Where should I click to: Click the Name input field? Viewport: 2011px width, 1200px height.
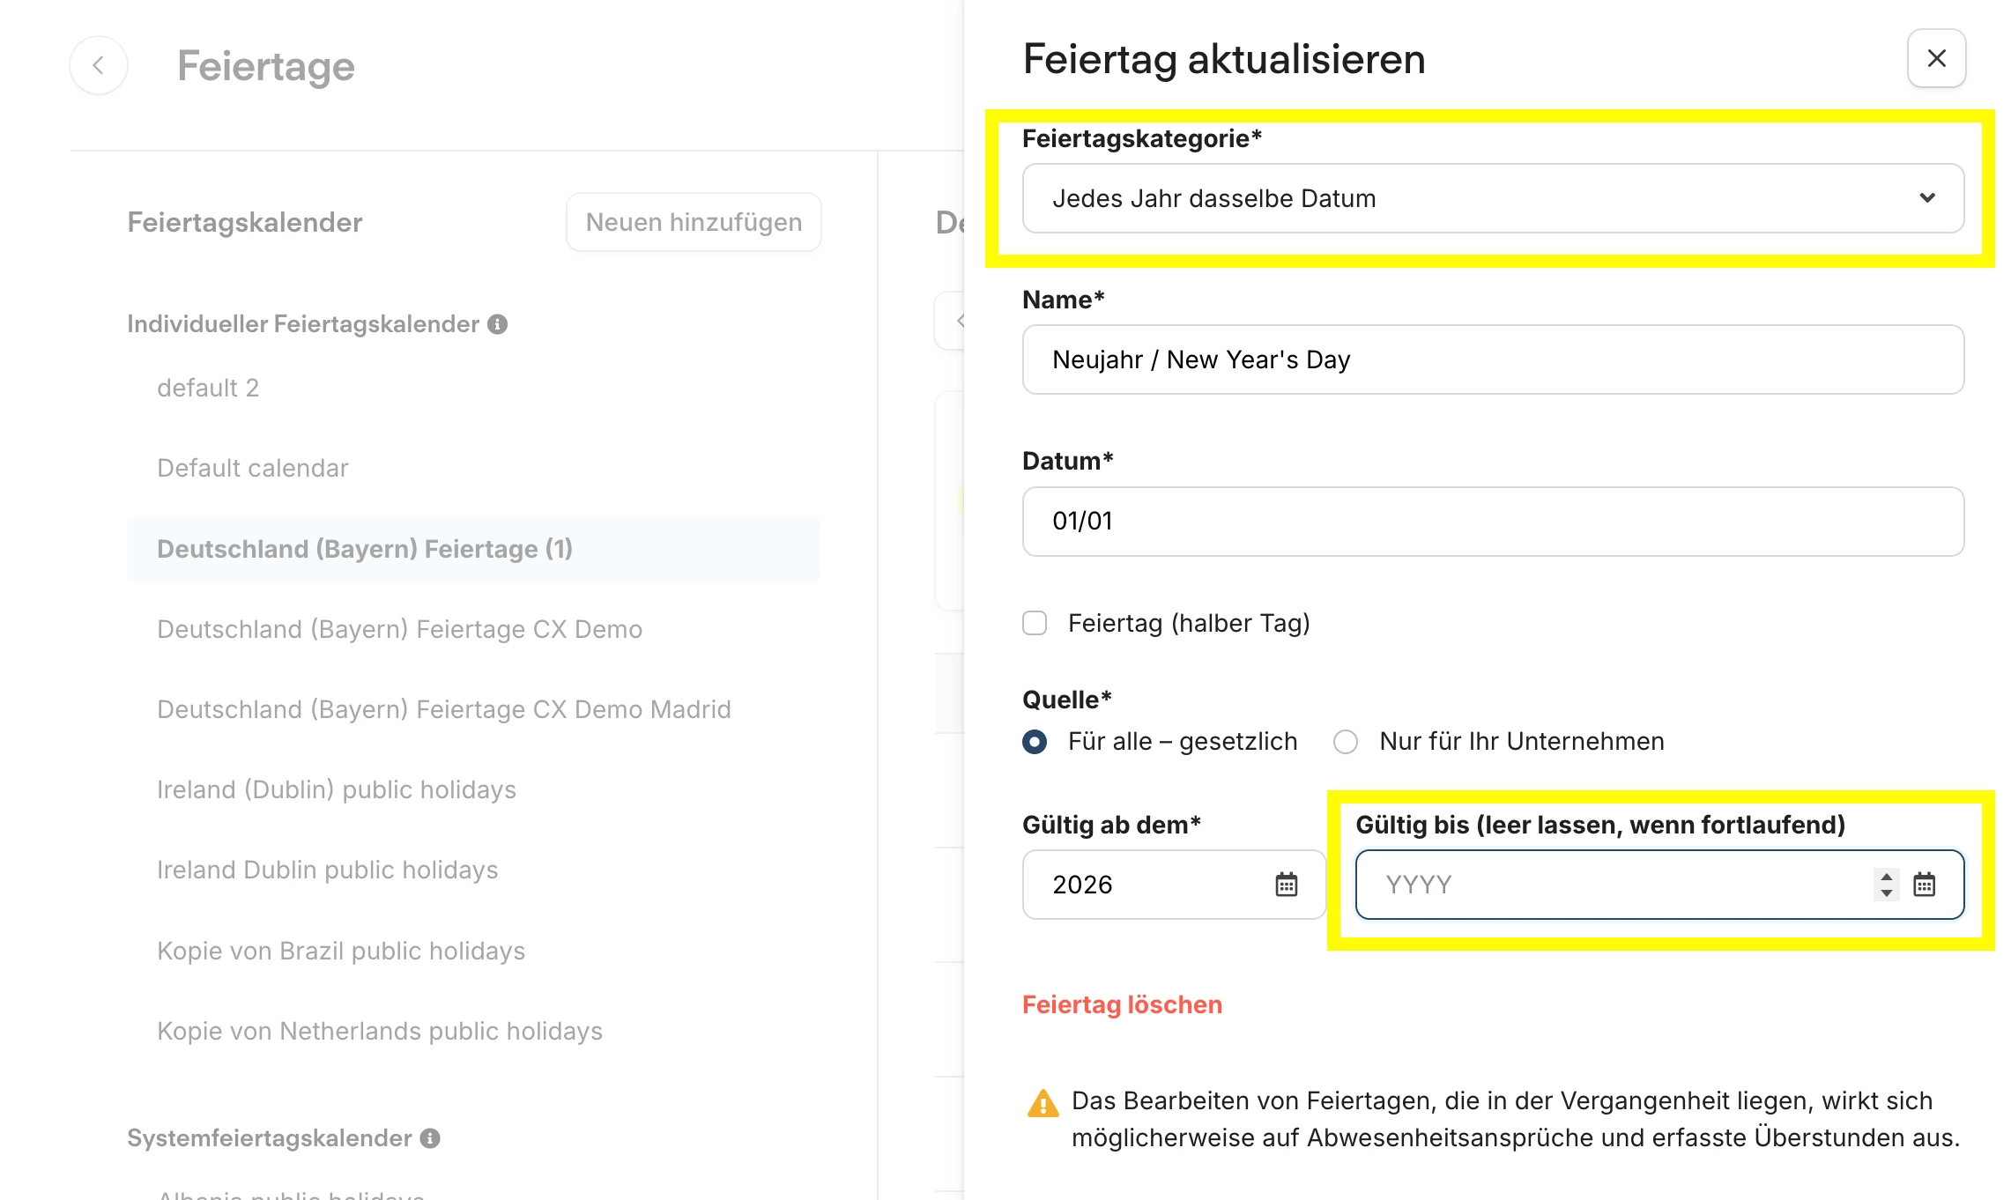tap(1493, 359)
